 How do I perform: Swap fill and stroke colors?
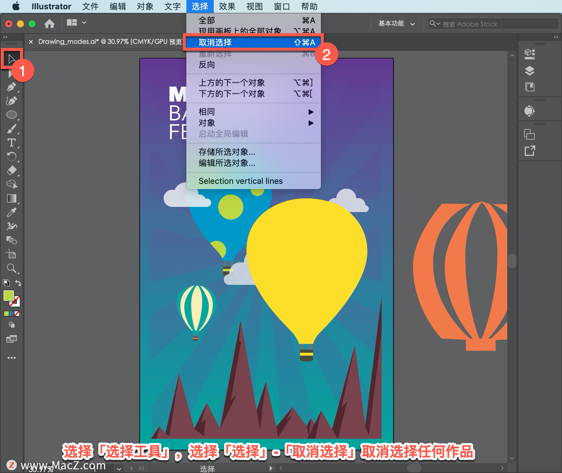tap(18, 283)
